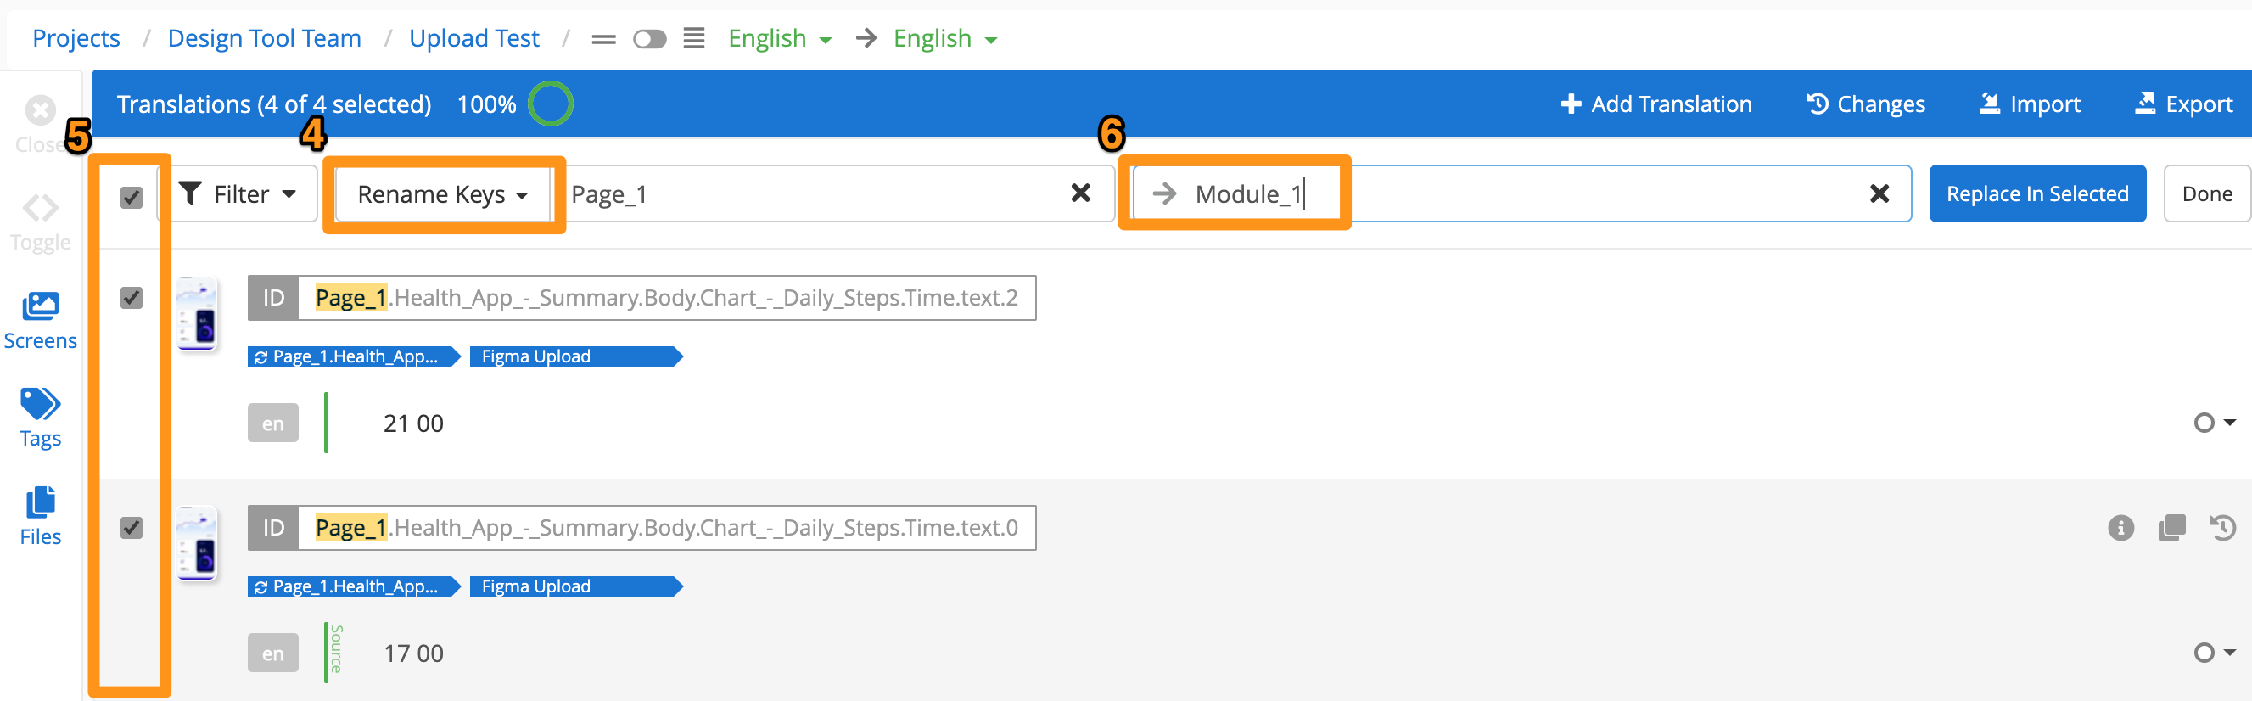Open the Files sidebar panel
This screenshot has height=701, width=2252.
(40, 516)
